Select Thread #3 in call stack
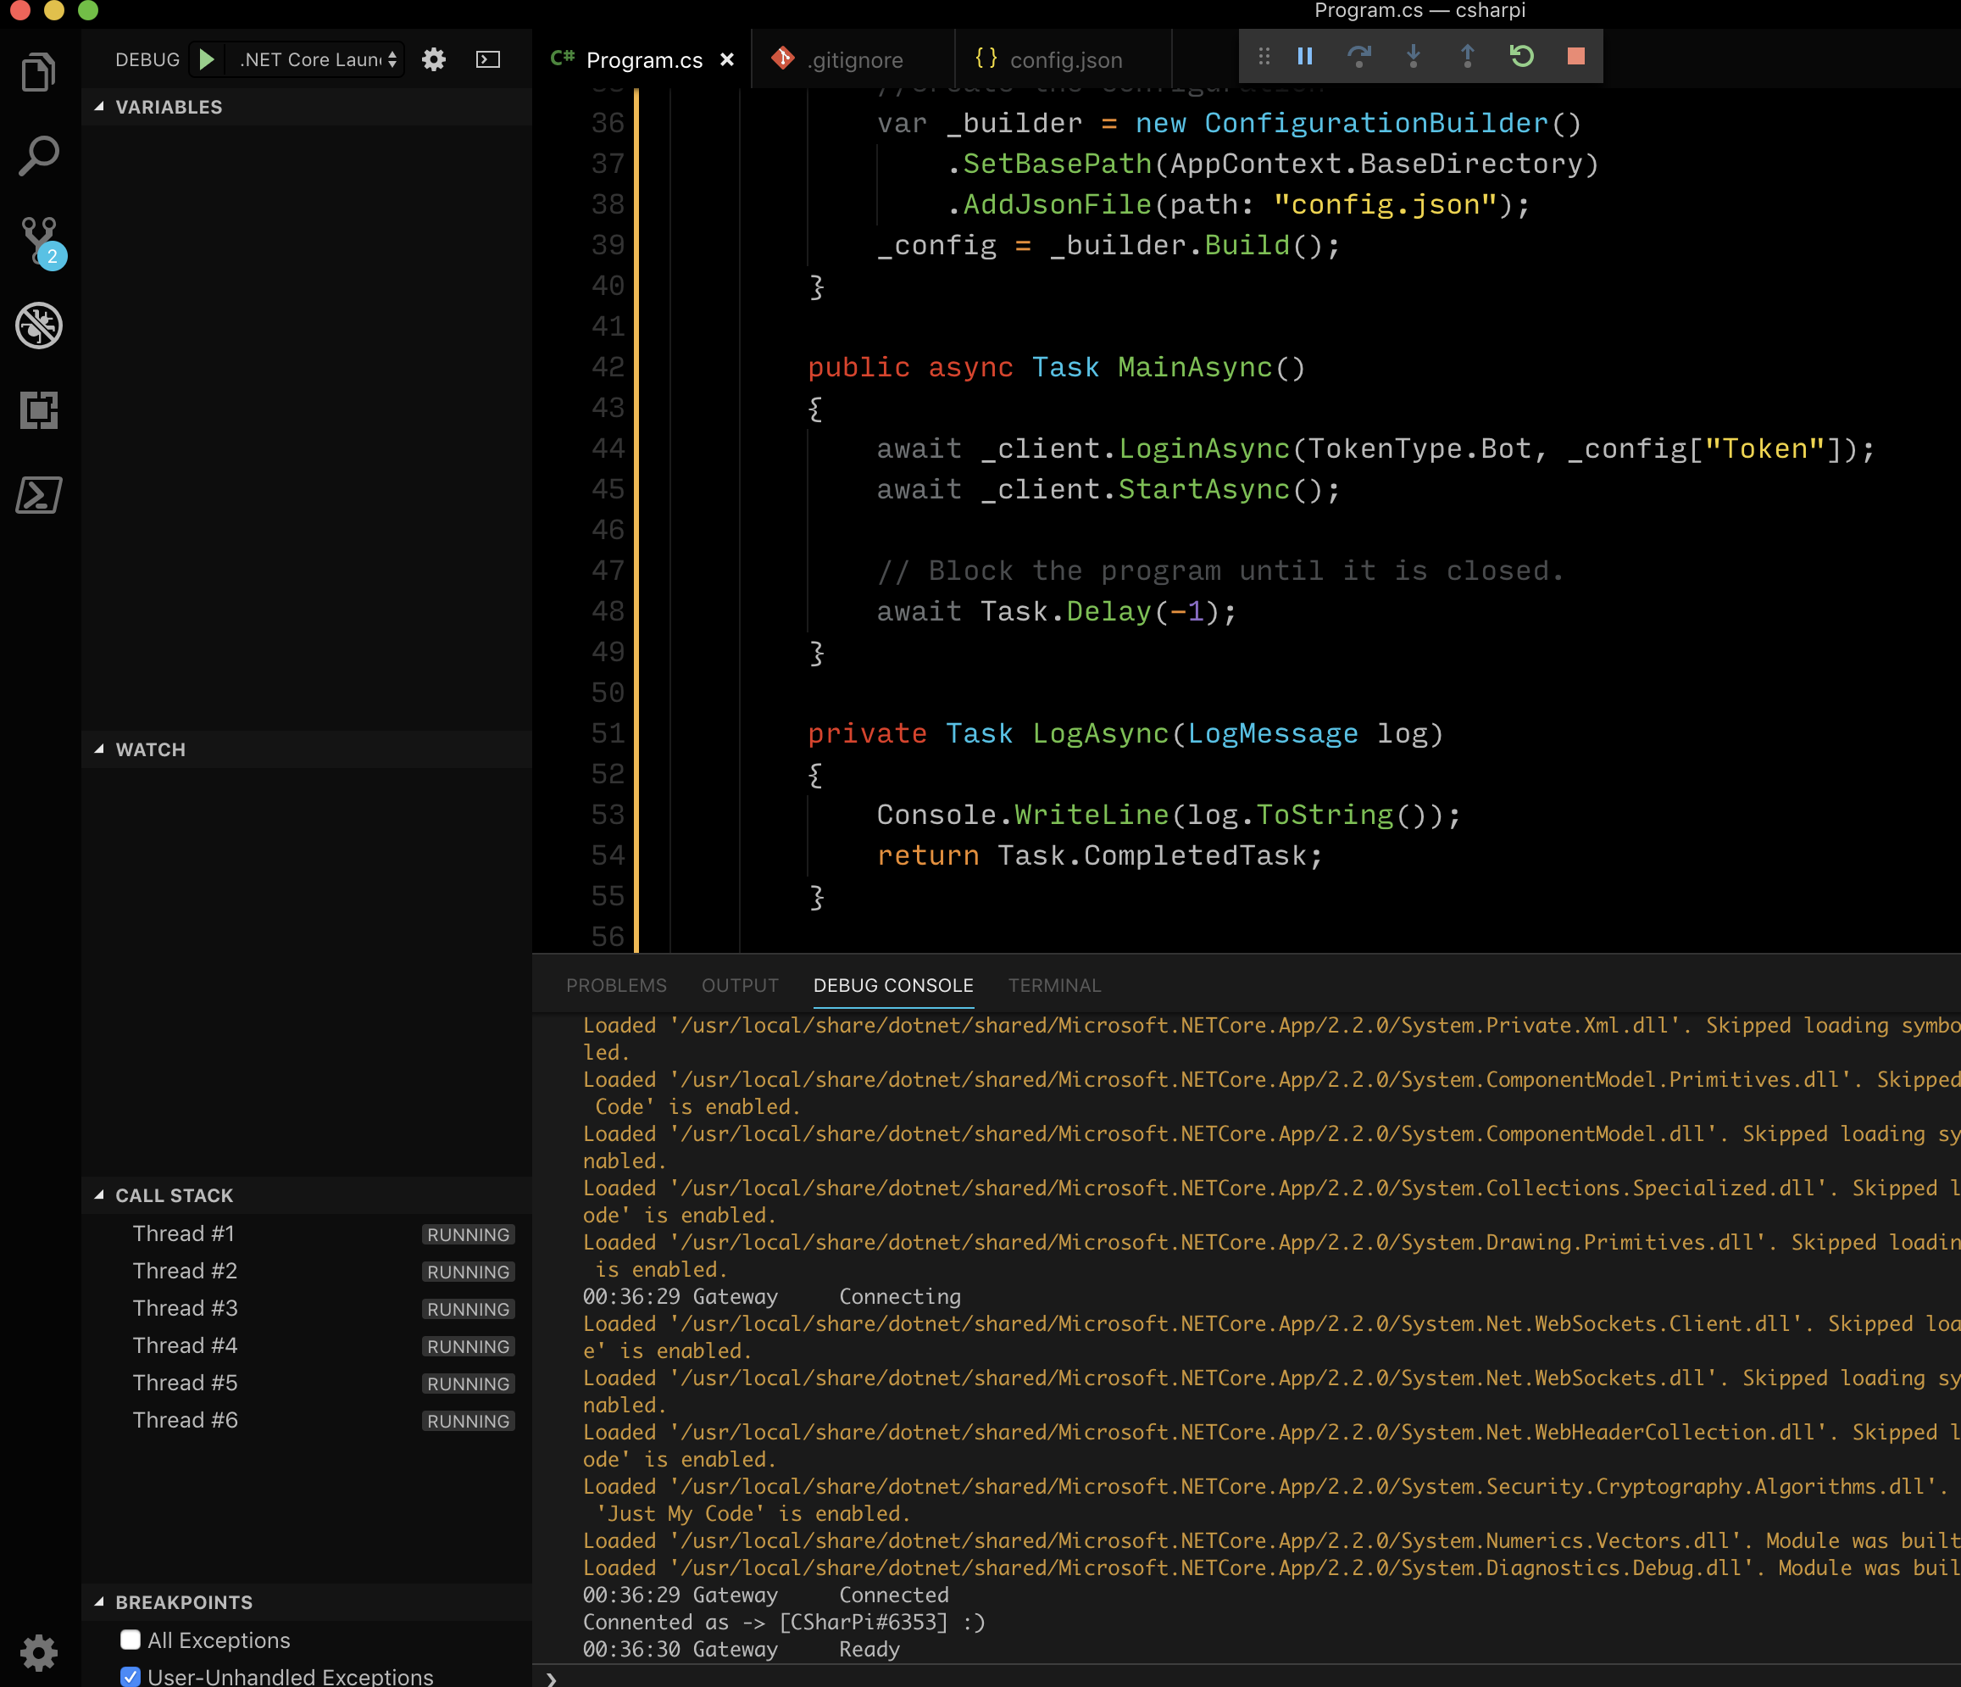This screenshot has width=1961, height=1687. 186,1308
